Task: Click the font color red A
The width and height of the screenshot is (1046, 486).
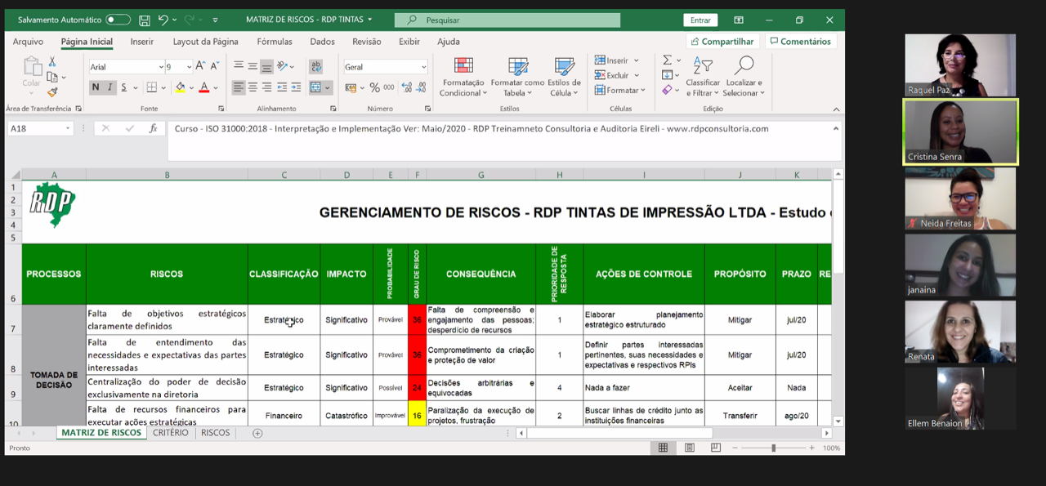Action: point(203,87)
